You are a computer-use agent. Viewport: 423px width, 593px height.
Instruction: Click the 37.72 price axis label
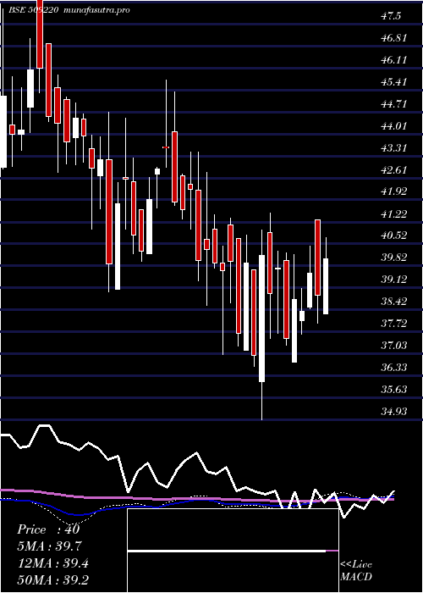click(393, 324)
